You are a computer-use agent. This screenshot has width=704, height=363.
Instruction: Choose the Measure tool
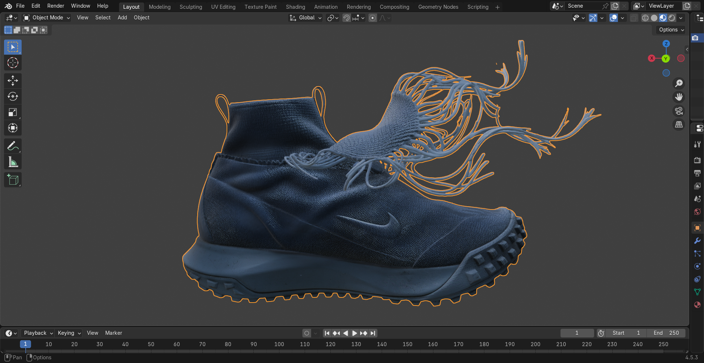pos(13,162)
